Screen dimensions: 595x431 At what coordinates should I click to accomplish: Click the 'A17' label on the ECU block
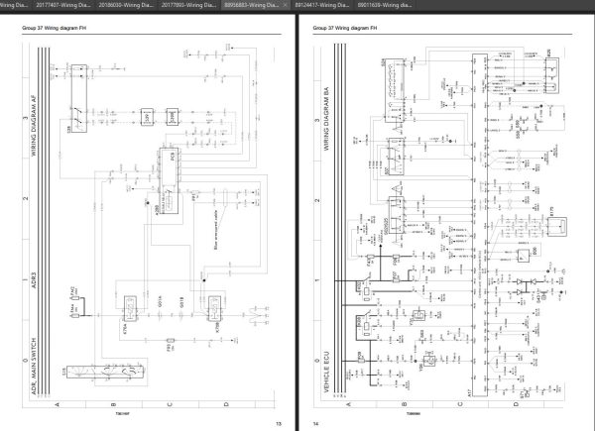pos(469,393)
